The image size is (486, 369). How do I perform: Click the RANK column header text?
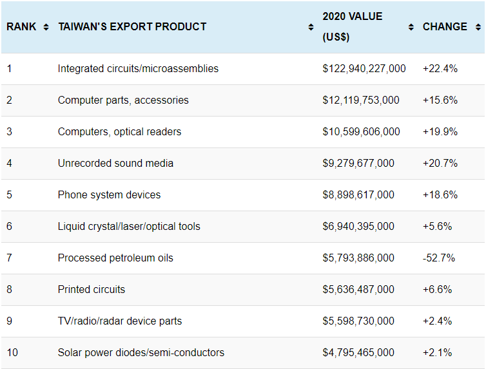point(21,26)
